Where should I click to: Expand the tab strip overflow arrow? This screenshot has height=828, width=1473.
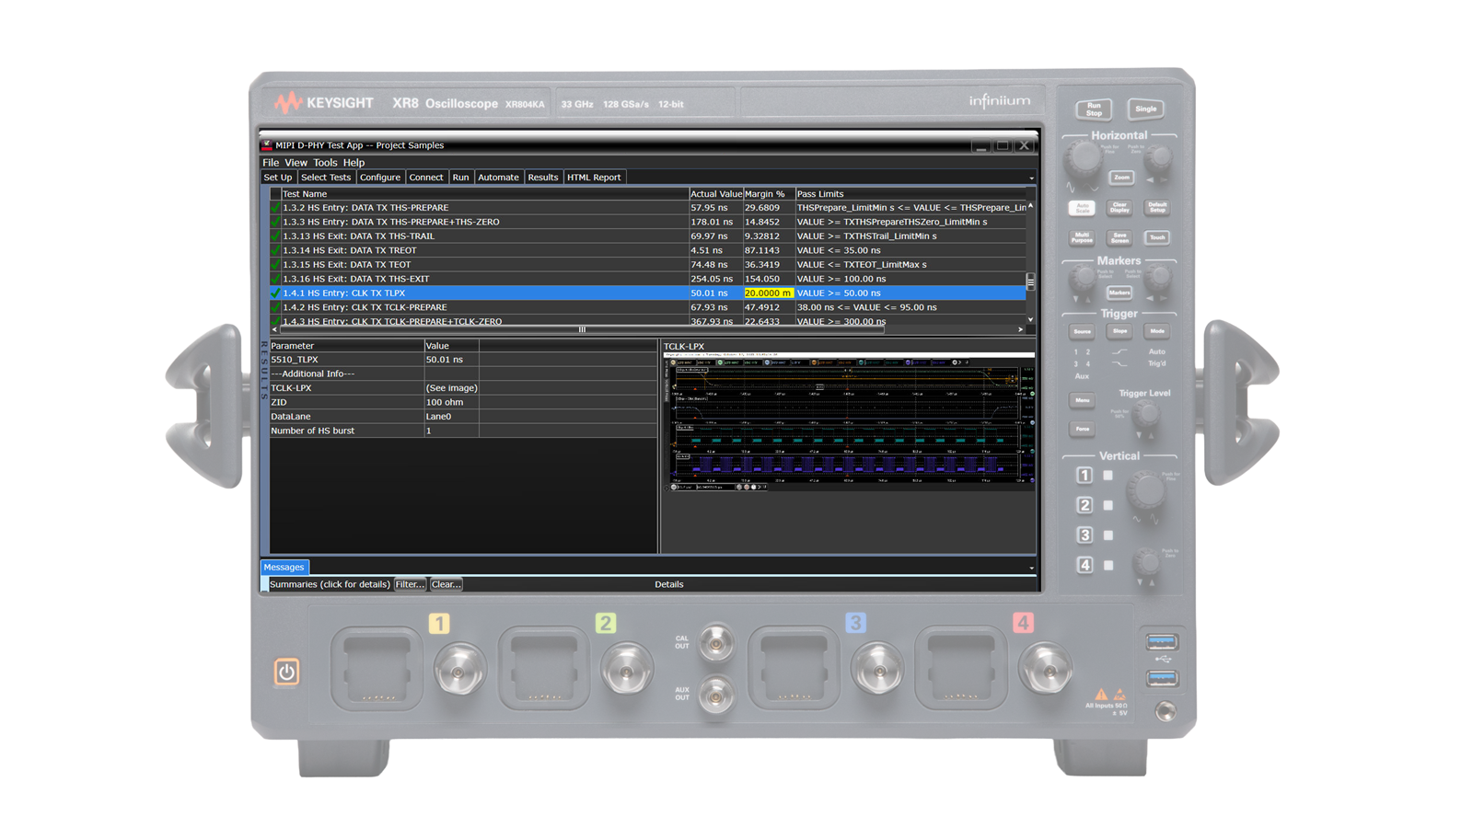coord(1031,178)
